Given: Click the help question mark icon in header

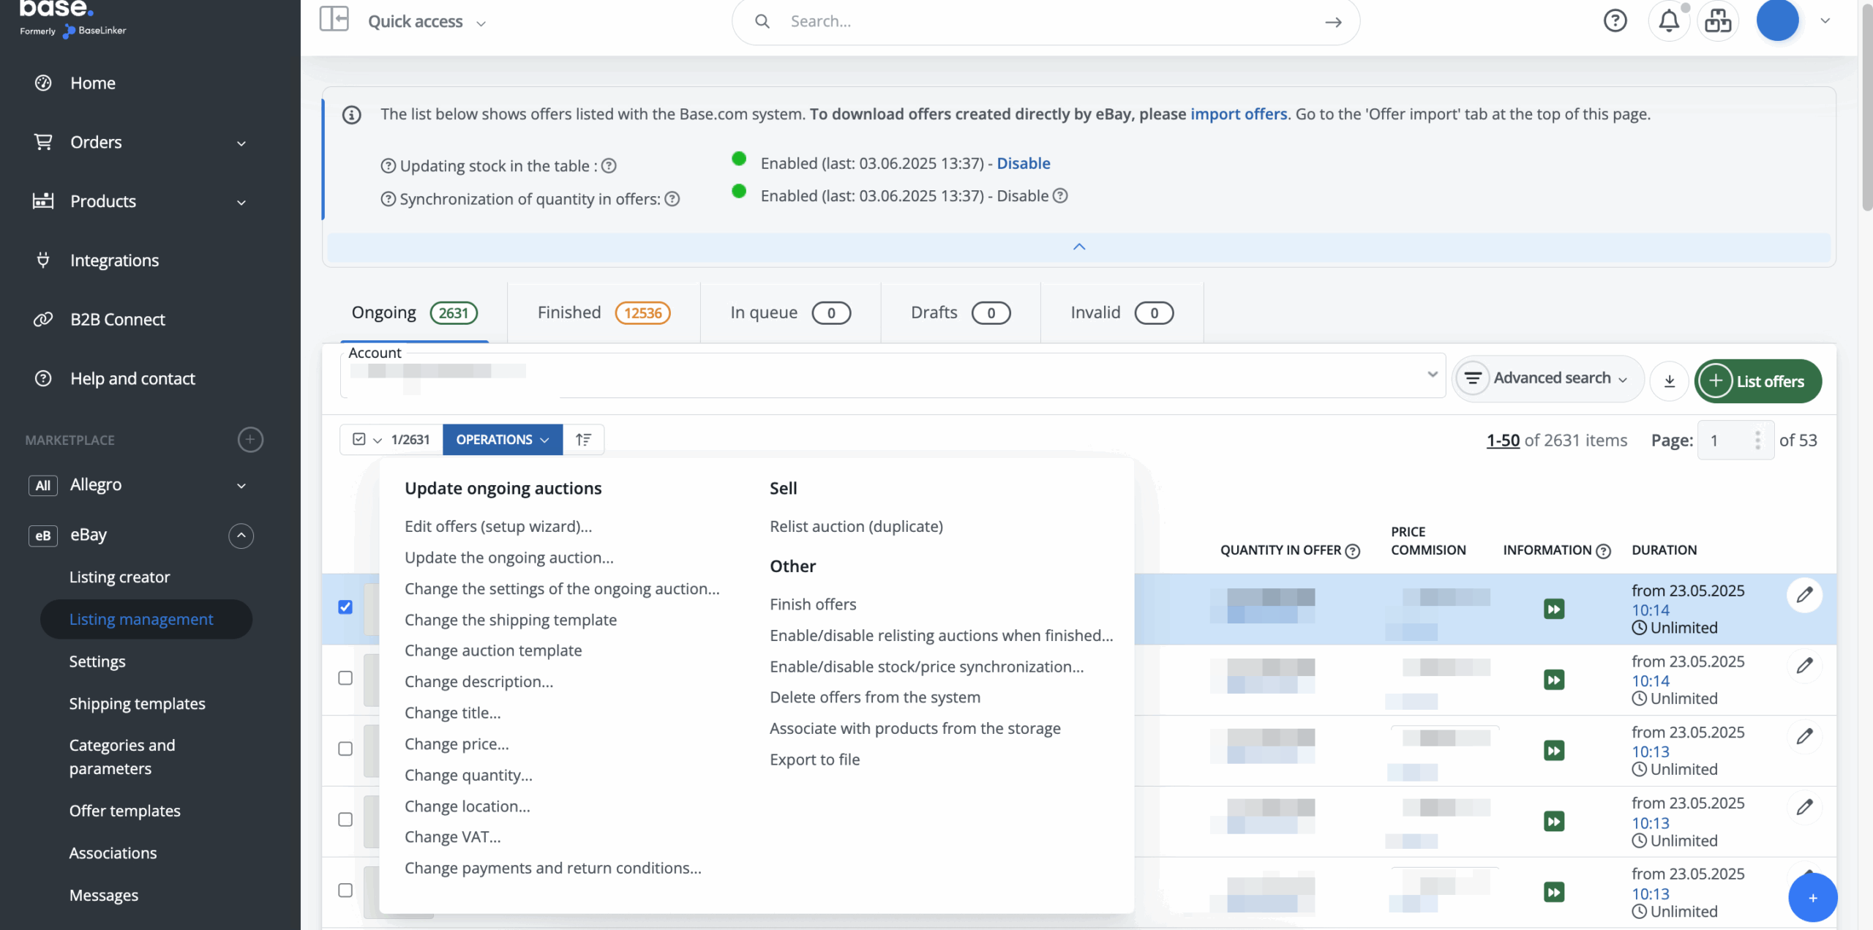Looking at the screenshot, I should [x=1615, y=20].
